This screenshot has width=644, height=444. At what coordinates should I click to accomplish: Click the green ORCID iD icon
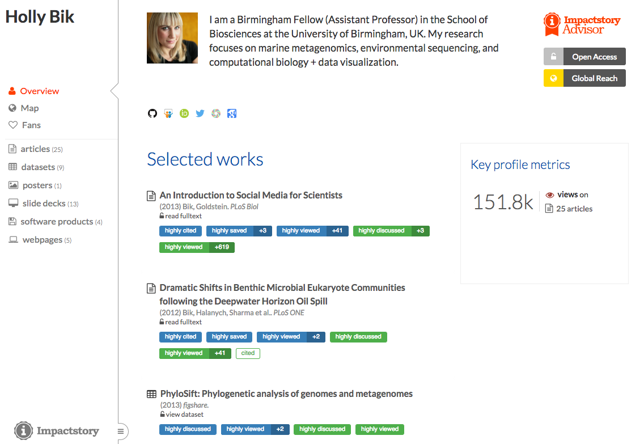(184, 113)
